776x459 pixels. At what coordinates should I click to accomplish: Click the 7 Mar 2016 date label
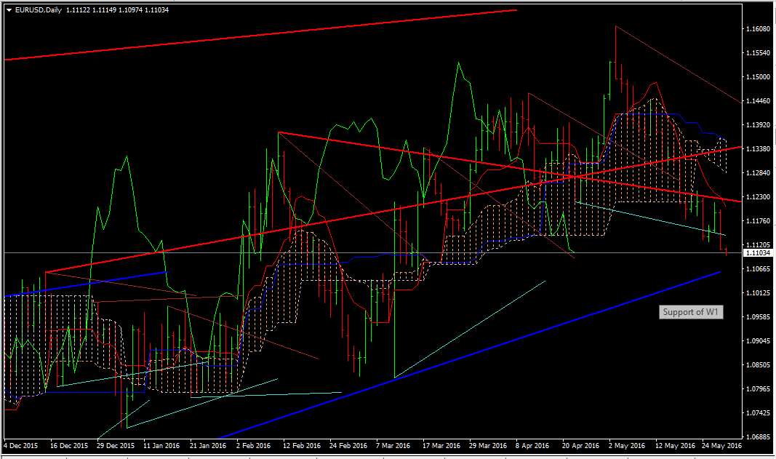pyautogui.click(x=393, y=446)
